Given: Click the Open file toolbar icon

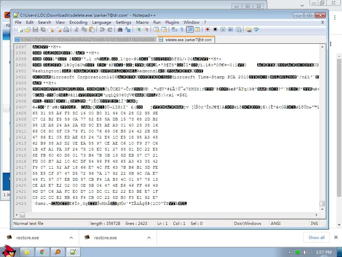Looking at the screenshot, I should (x=28, y=29).
